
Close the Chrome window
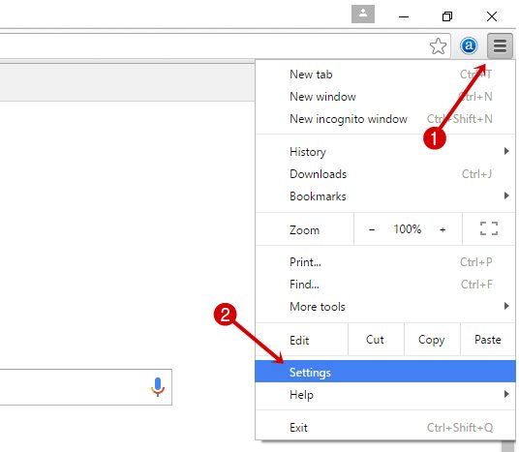point(492,16)
